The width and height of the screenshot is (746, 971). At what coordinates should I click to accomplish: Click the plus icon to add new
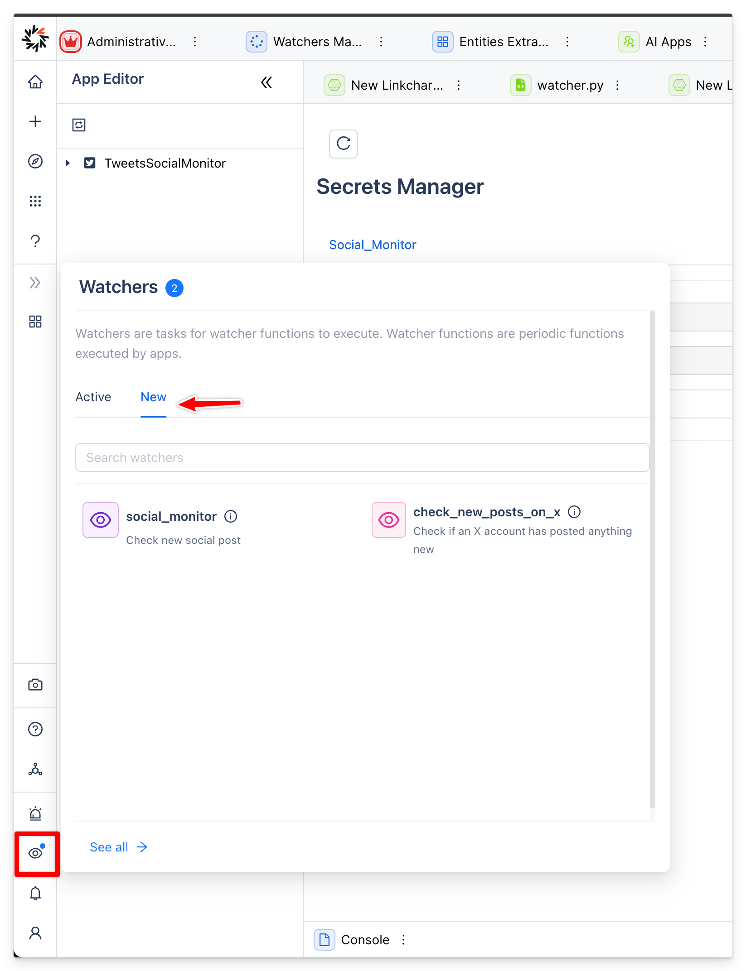35,121
